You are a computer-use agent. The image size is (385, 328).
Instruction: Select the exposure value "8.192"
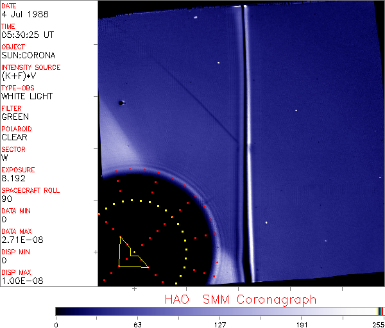tap(12, 178)
